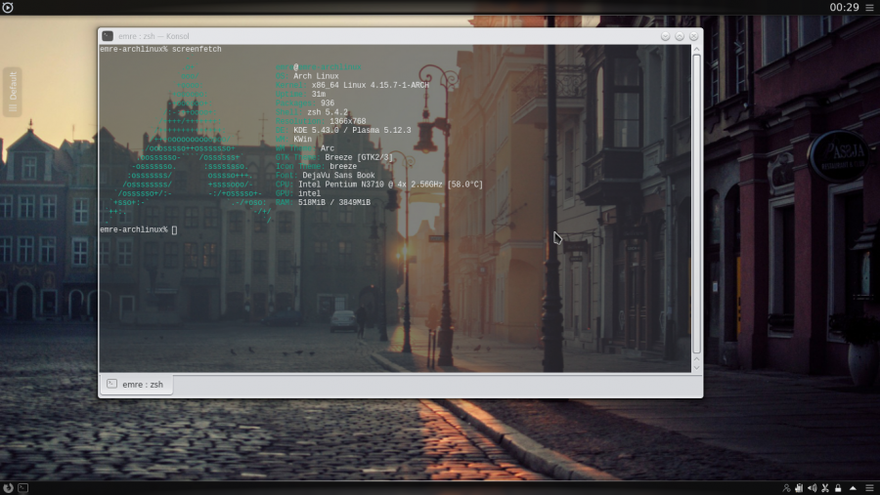The width and height of the screenshot is (880, 495).
Task: Click the terminal scrollbar down arrow
Action: point(696,368)
